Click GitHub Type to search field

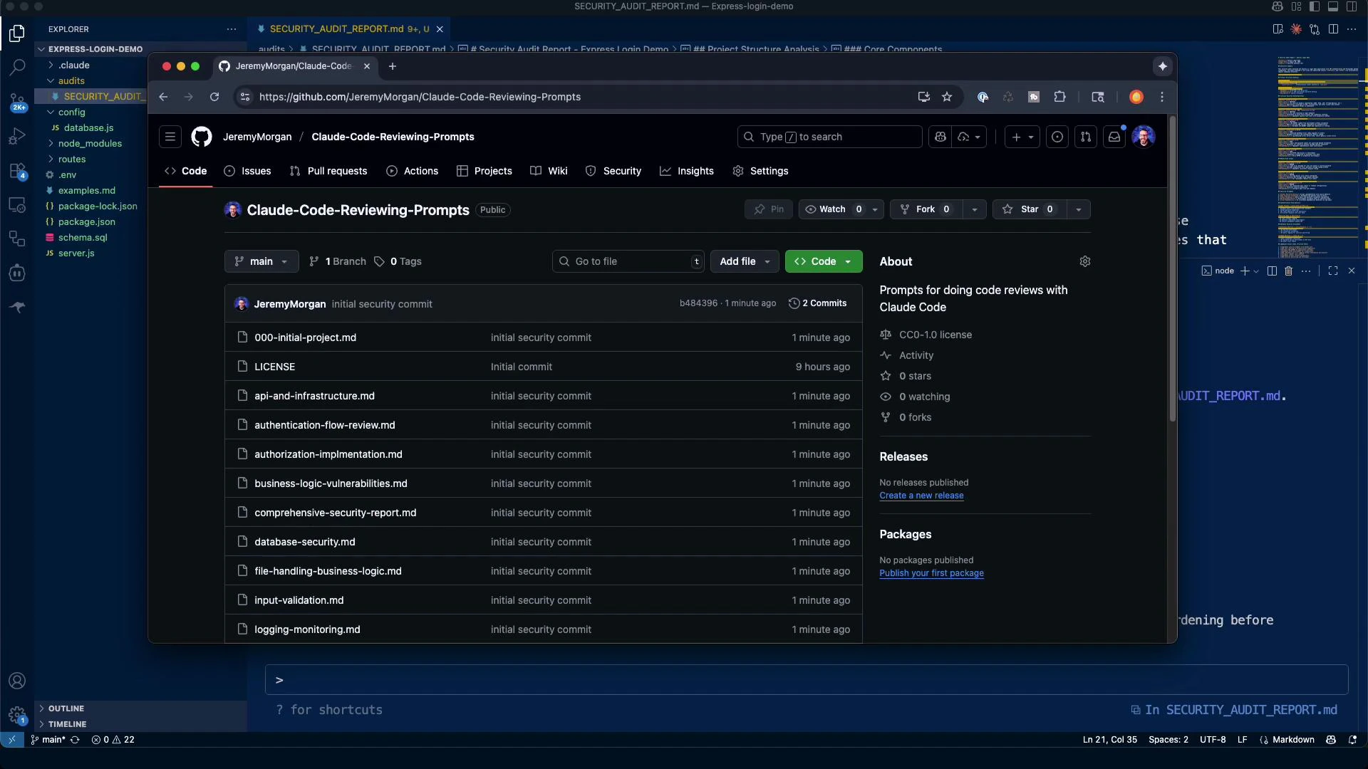[x=830, y=137]
